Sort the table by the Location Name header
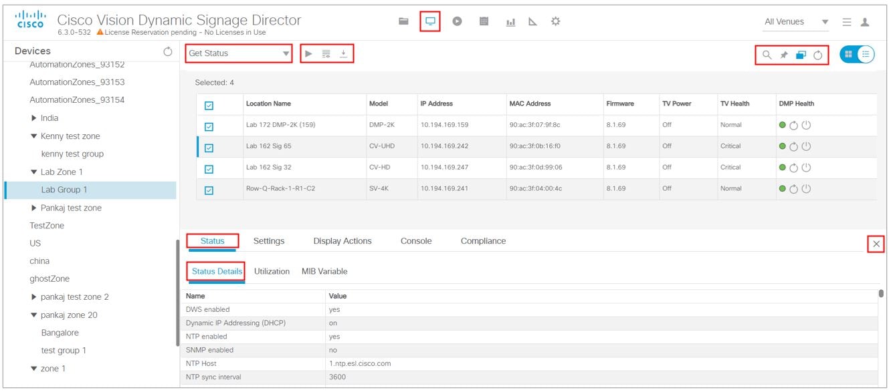This screenshot has height=392, width=891. tap(268, 104)
